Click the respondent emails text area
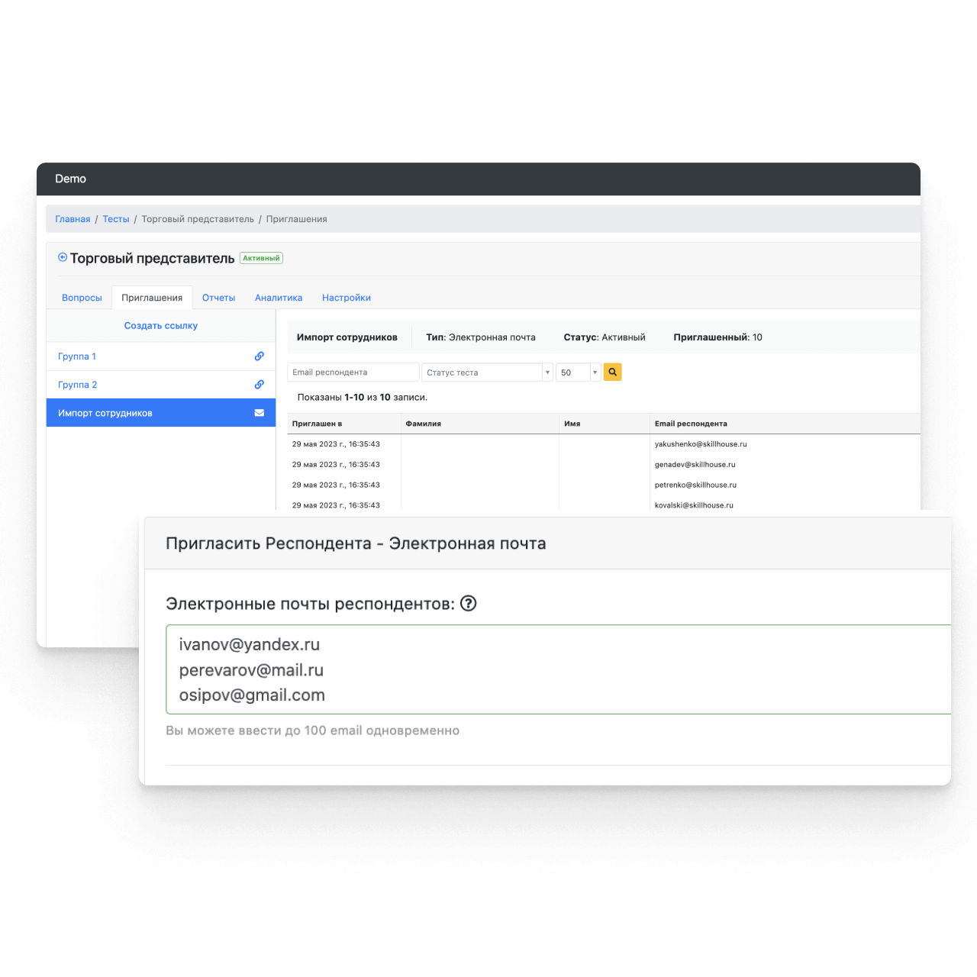The height and width of the screenshot is (977, 977). click(x=557, y=669)
